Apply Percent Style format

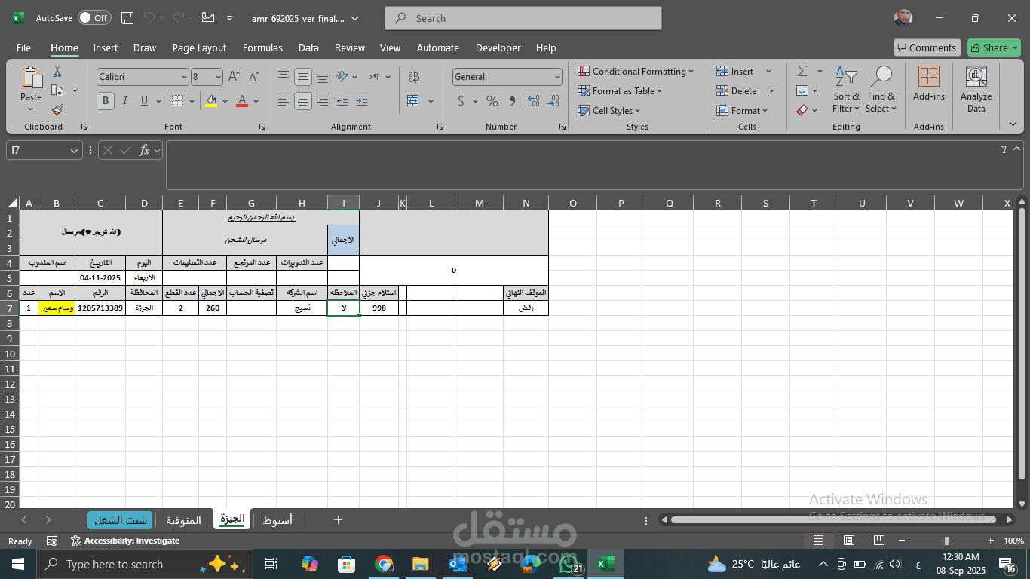point(492,101)
